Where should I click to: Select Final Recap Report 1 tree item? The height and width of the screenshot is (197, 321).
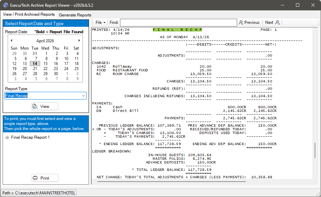(x=30, y=137)
